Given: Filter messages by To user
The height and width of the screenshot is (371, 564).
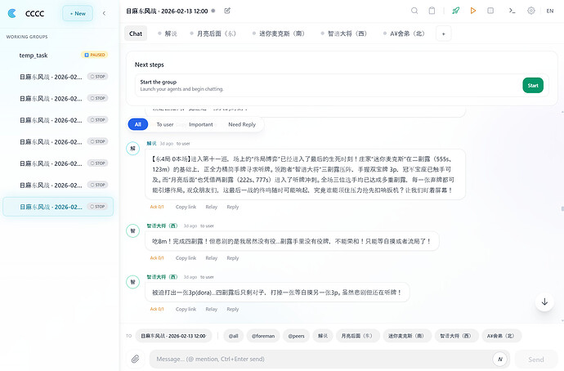Looking at the screenshot, I should [165, 124].
